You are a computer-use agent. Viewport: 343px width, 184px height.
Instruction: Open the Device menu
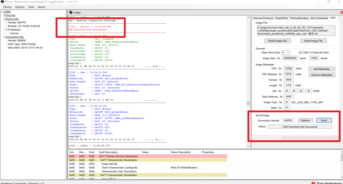click(7, 7)
